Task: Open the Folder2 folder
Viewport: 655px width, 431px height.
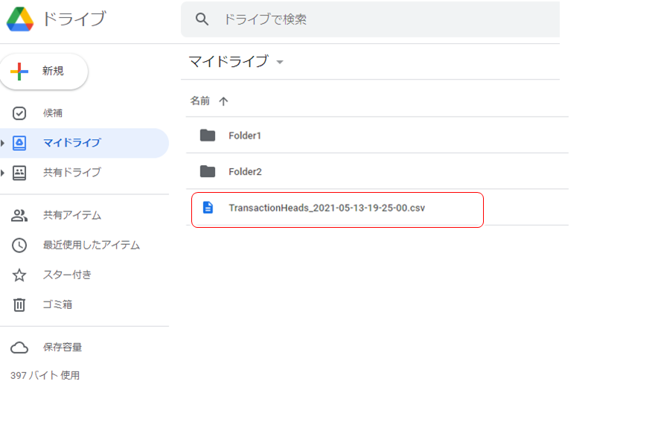Action: coord(246,171)
